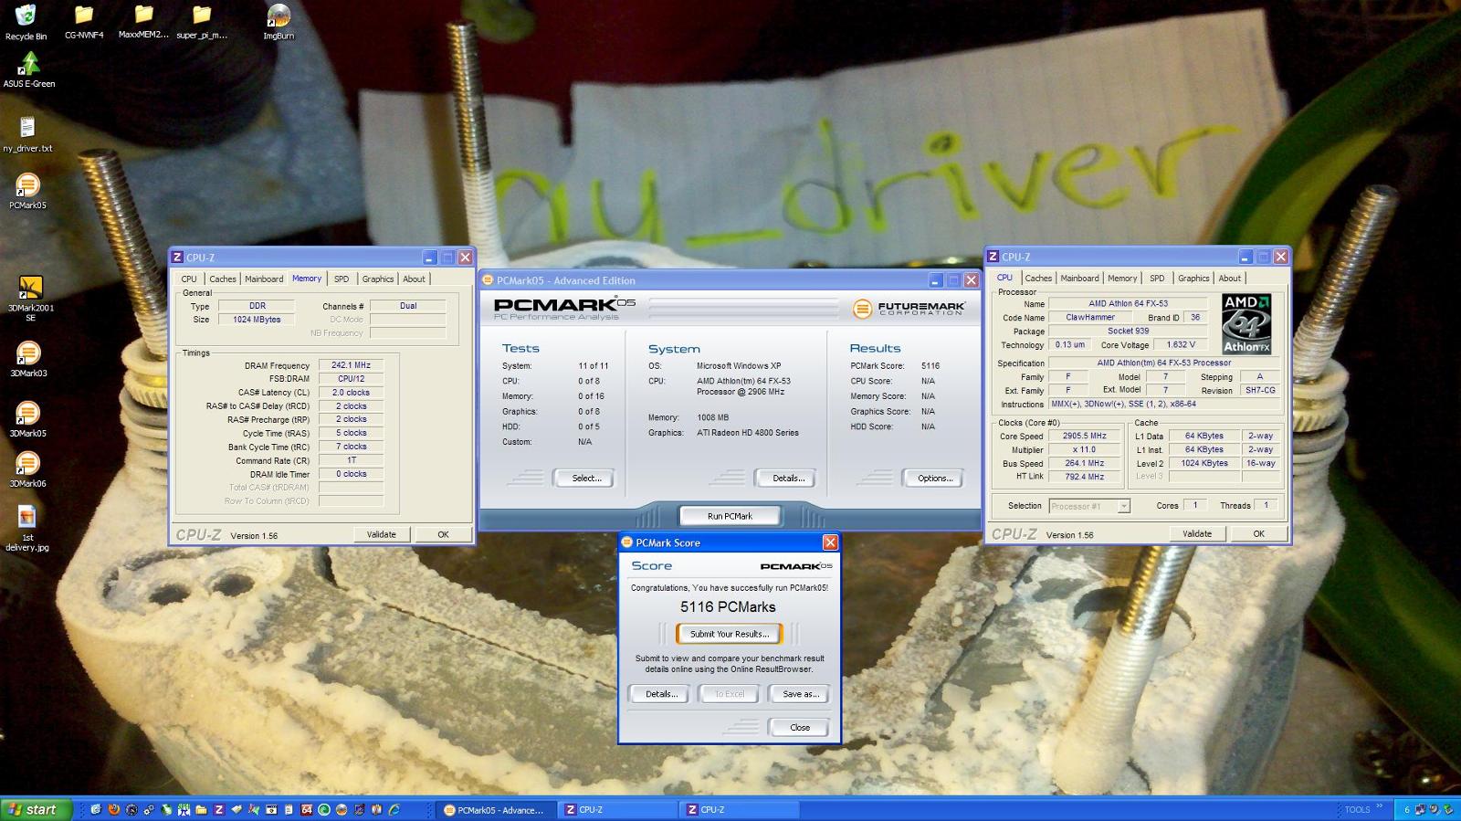The width and height of the screenshot is (1461, 821).
Task: Click the Futuremark Corporation logo
Action: (x=909, y=309)
